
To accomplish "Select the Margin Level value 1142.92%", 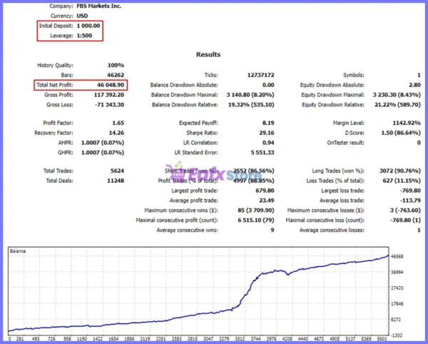I will tap(407, 123).
